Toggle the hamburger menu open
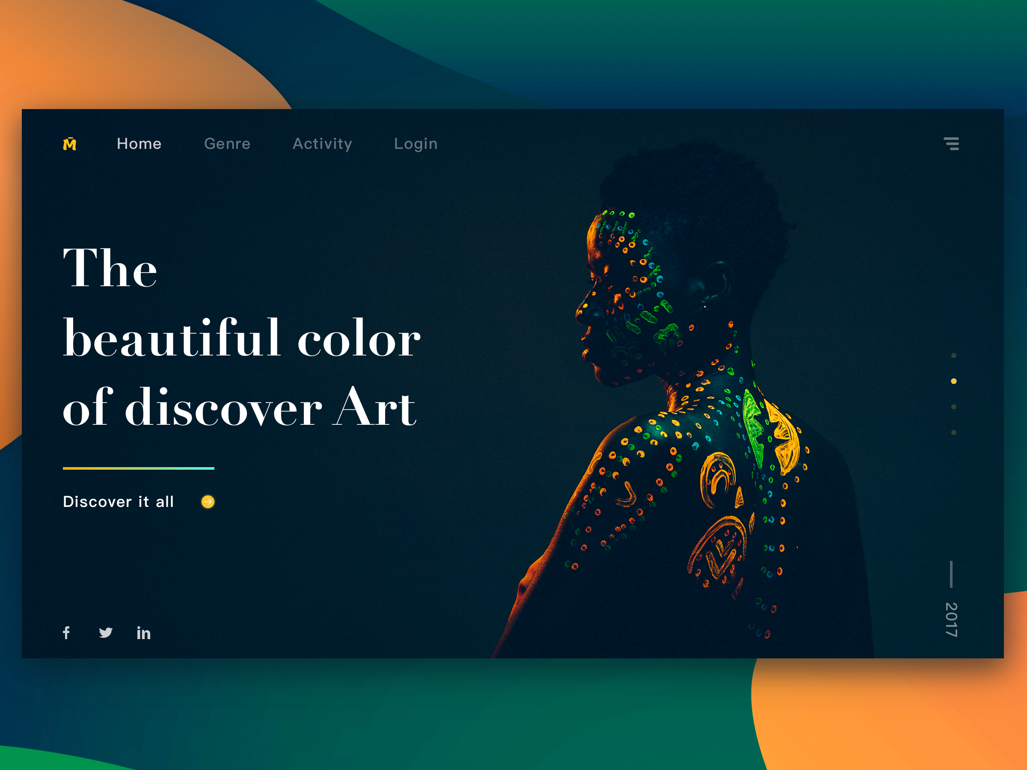The width and height of the screenshot is (1027, 770). (x=952, y=143)
